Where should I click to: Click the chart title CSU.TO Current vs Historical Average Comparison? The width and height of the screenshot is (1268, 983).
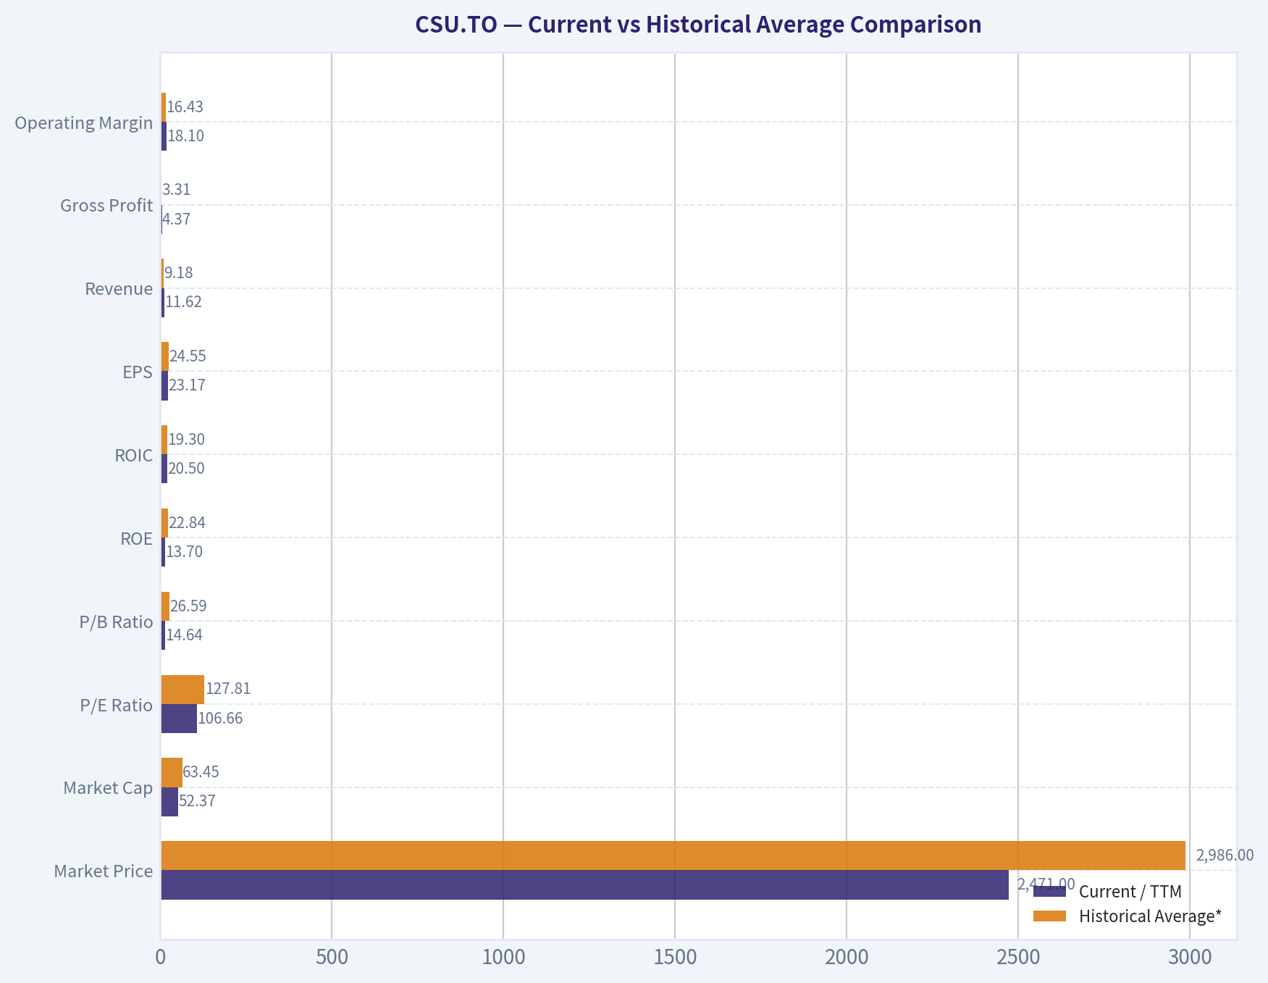(698, 25)
